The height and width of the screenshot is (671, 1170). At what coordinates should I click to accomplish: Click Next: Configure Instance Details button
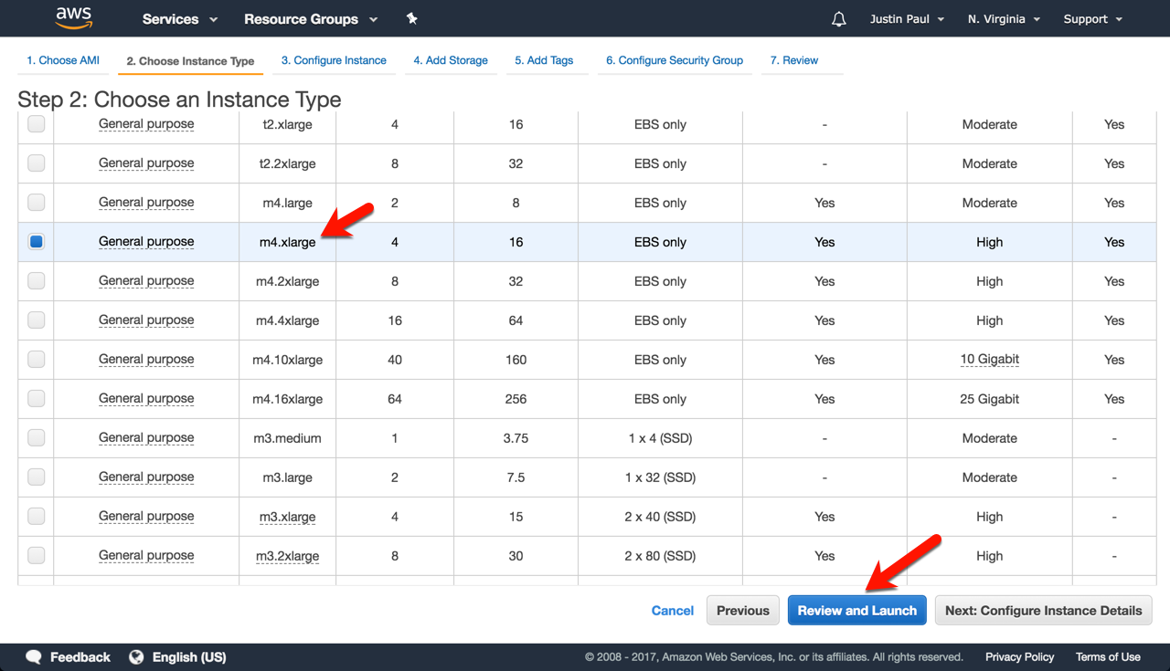point(1044,611)
